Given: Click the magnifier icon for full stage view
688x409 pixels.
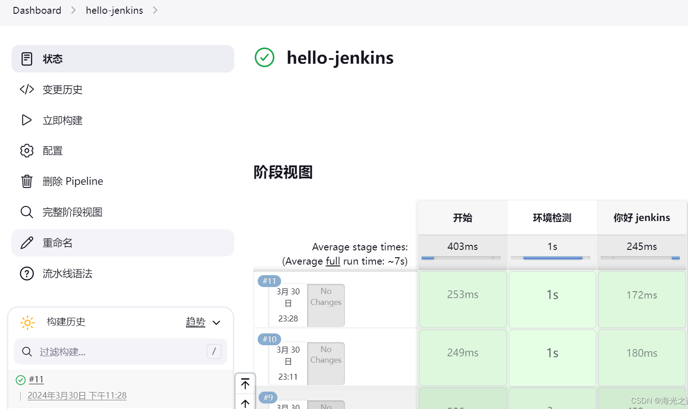Looking at the screenshot, I should point(27,212).
